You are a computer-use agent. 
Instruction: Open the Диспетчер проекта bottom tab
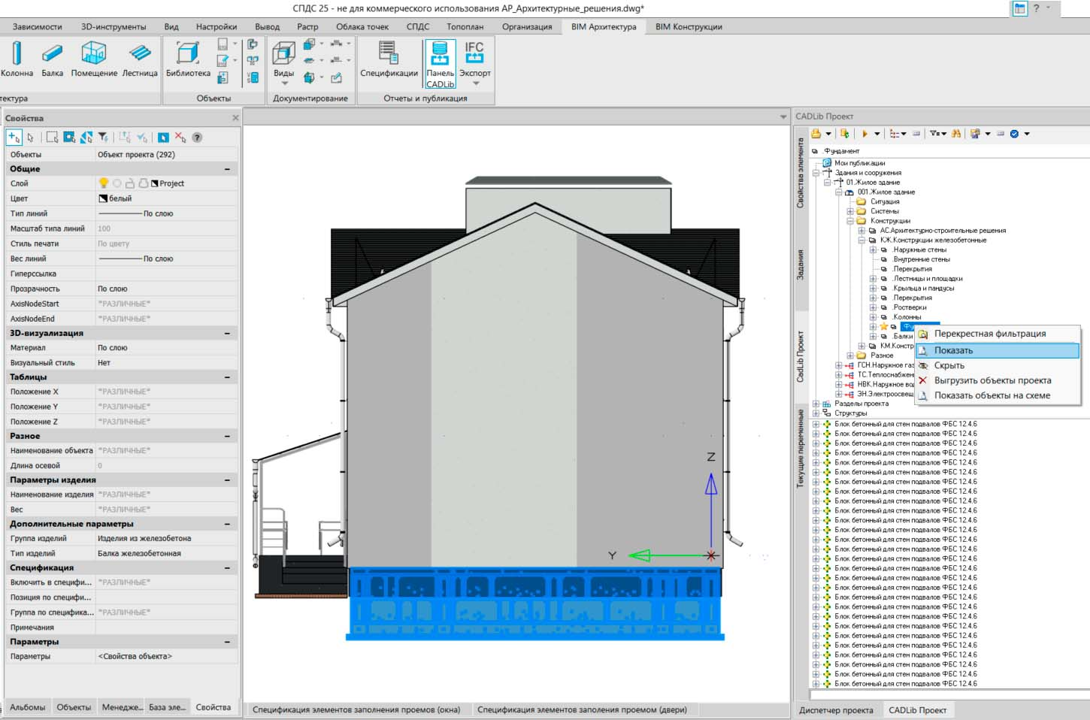coord(836,710)
